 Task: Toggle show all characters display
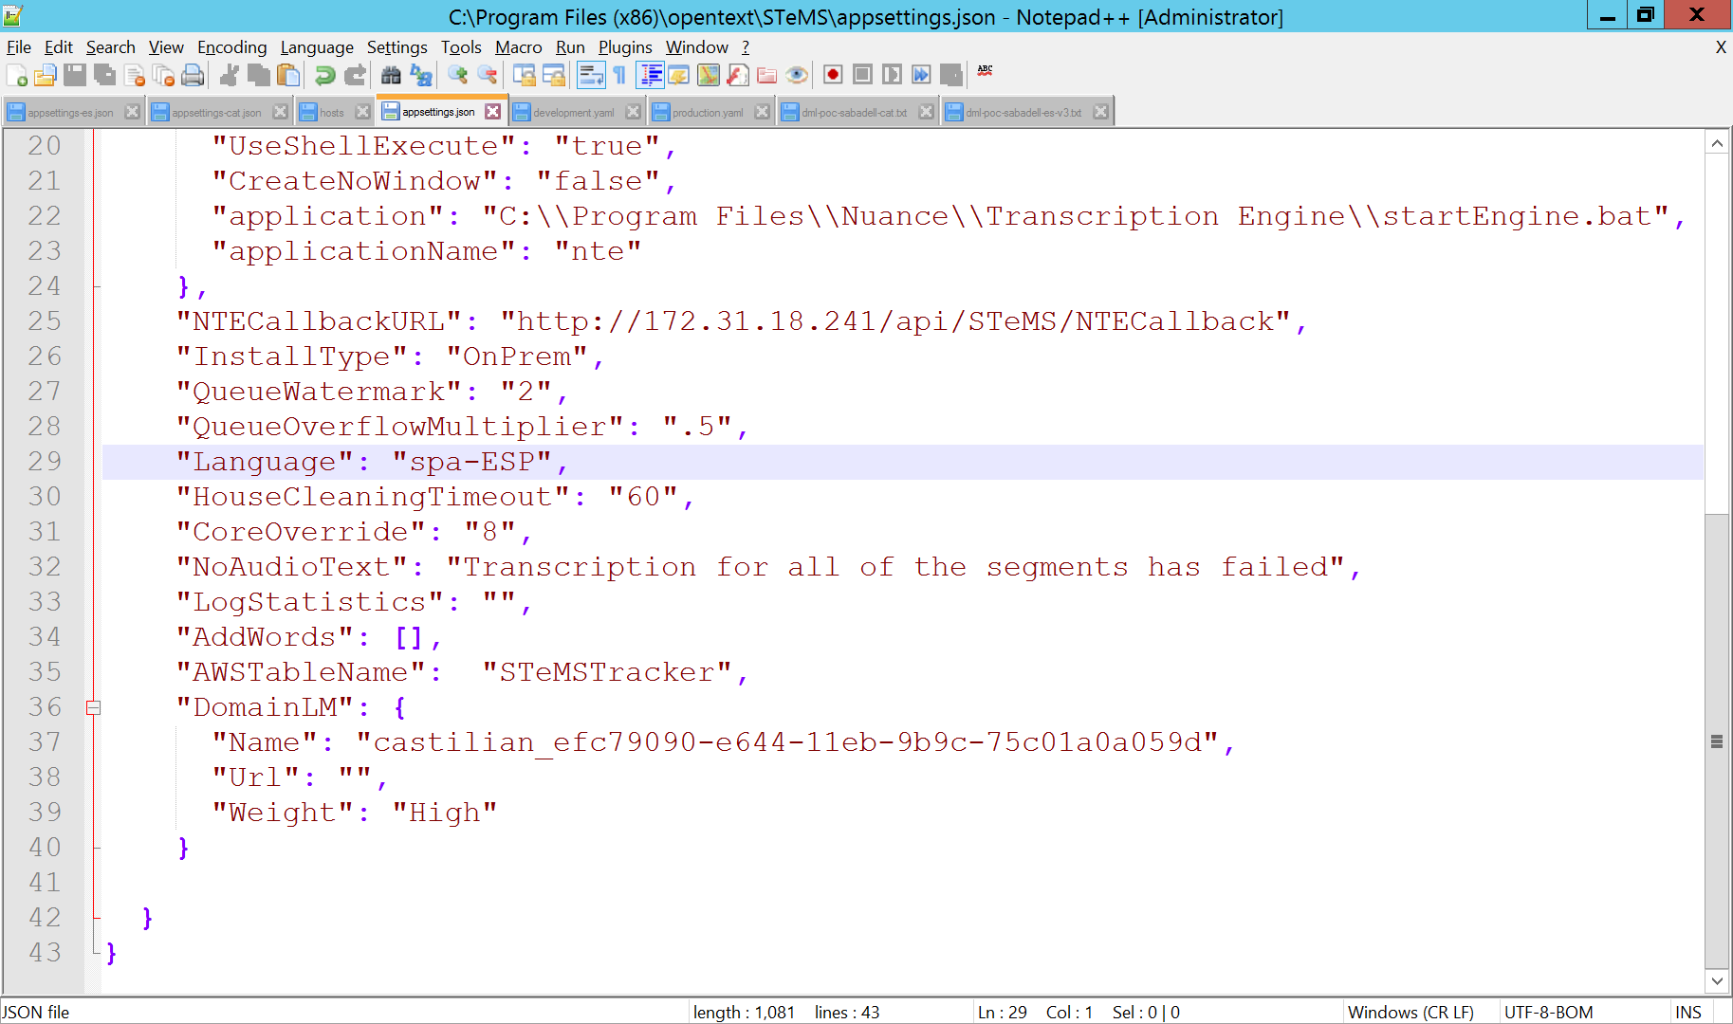click(619, 75)
